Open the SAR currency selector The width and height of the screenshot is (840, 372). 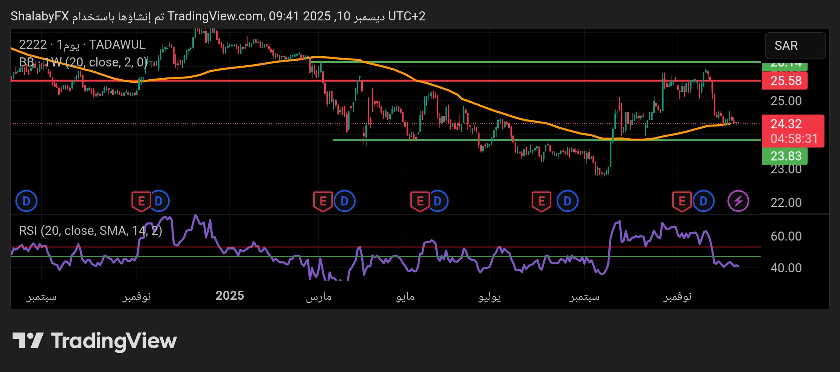tap(795, 46)
